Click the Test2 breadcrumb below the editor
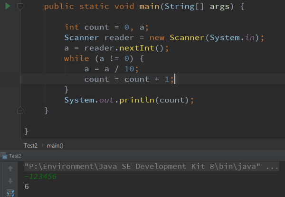The width and height of the screenshot is (285, 197). 31,145
